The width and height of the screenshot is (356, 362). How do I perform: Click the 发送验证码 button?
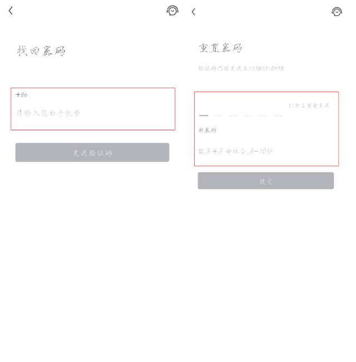coord(92,153)
